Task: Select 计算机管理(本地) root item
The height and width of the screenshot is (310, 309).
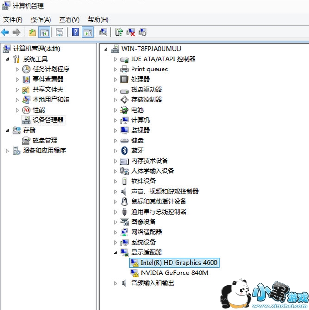Action: coord(37,49)
